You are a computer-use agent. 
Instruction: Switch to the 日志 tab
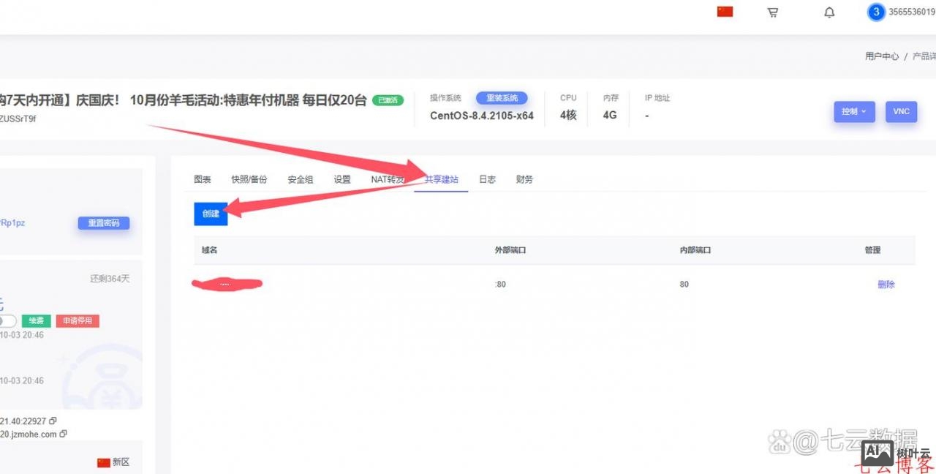pyautogui.click(x=487, y=179)
